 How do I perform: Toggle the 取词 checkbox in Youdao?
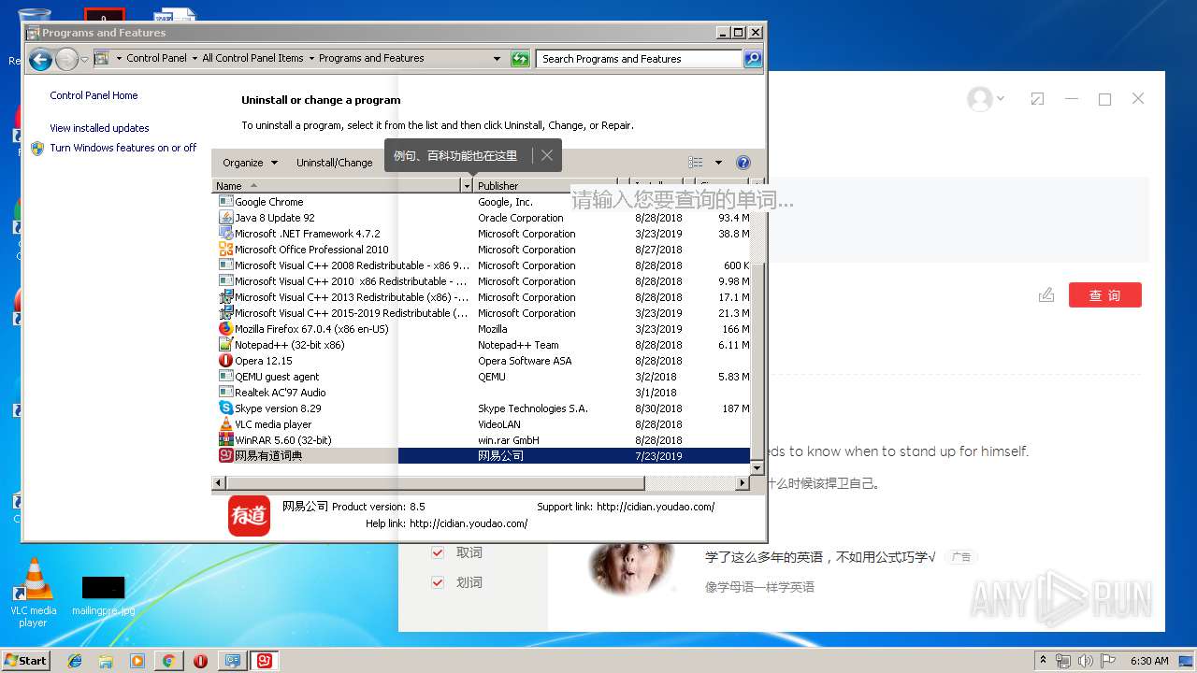(x=437, y=552)
